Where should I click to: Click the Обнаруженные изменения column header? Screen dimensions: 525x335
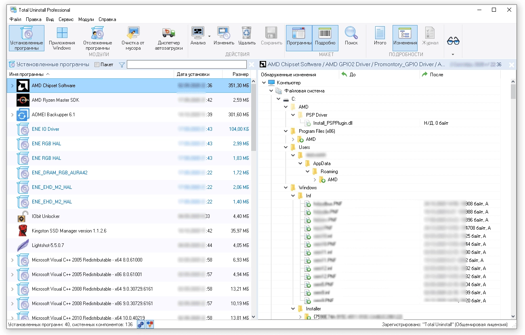(x=298, y=74)
